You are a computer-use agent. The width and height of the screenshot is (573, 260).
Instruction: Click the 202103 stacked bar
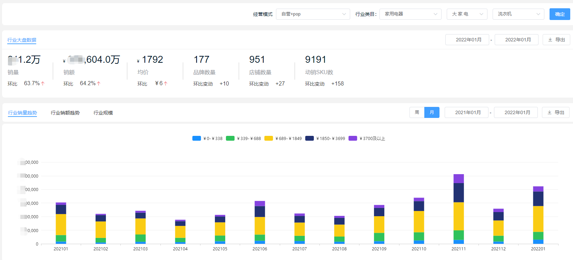coord(140,227)
